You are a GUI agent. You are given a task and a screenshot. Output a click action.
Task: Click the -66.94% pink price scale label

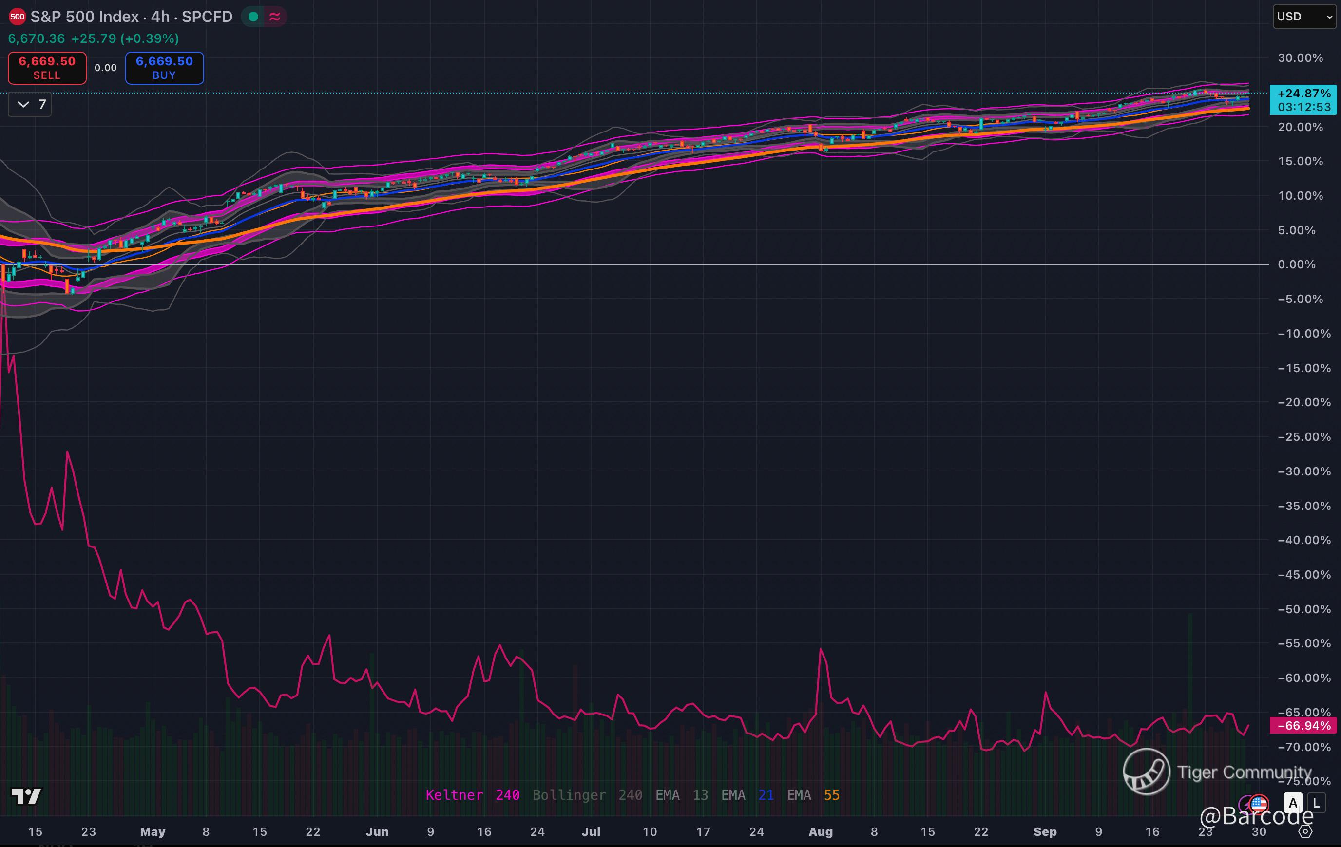1303,726
